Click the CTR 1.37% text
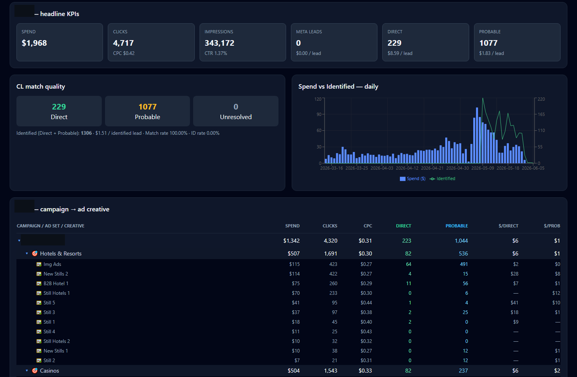 216,53
